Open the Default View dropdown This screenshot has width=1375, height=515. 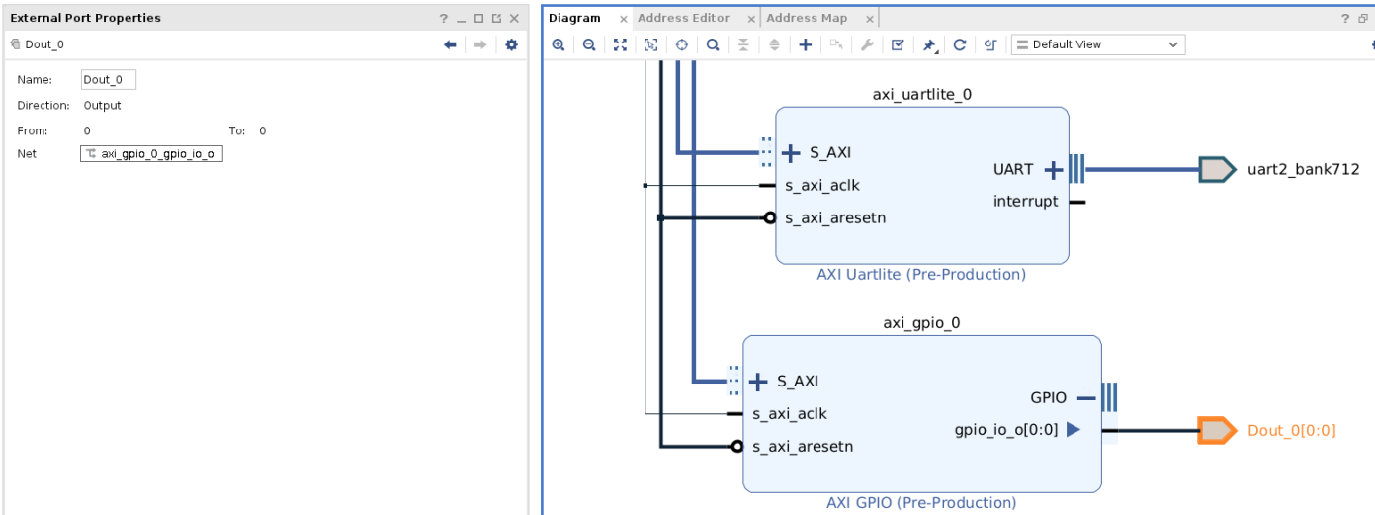[1097, 44]
